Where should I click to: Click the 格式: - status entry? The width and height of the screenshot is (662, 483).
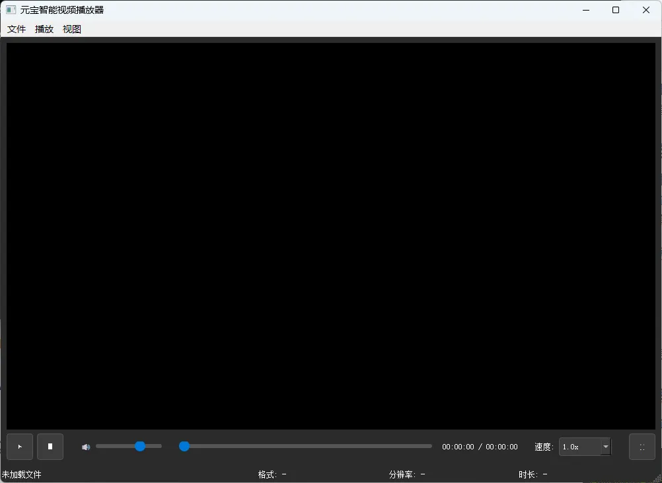pos(272,474)
